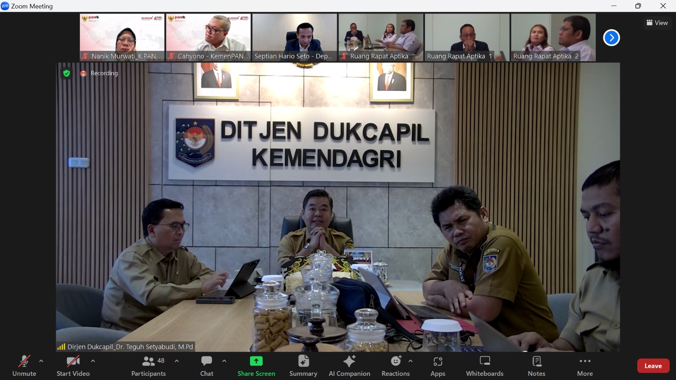Open Zoom Apps
Screen dimensions: 676x380
click(x=438, y=366)
